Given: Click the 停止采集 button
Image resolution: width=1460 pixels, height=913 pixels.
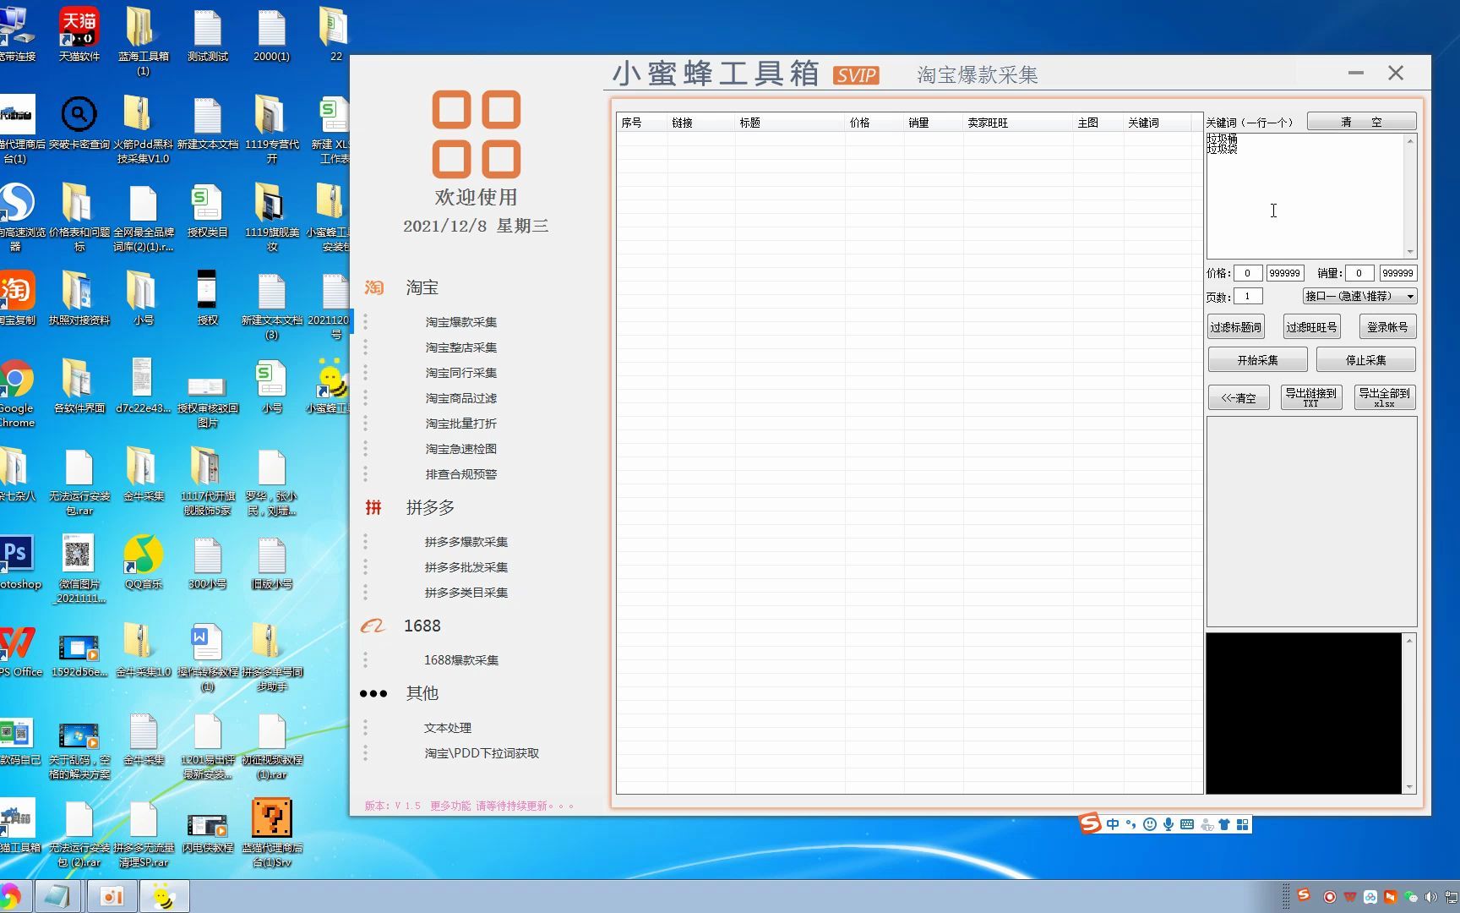Looking at the screenshot, I should pyautogui.click(x=1365, y=360).
